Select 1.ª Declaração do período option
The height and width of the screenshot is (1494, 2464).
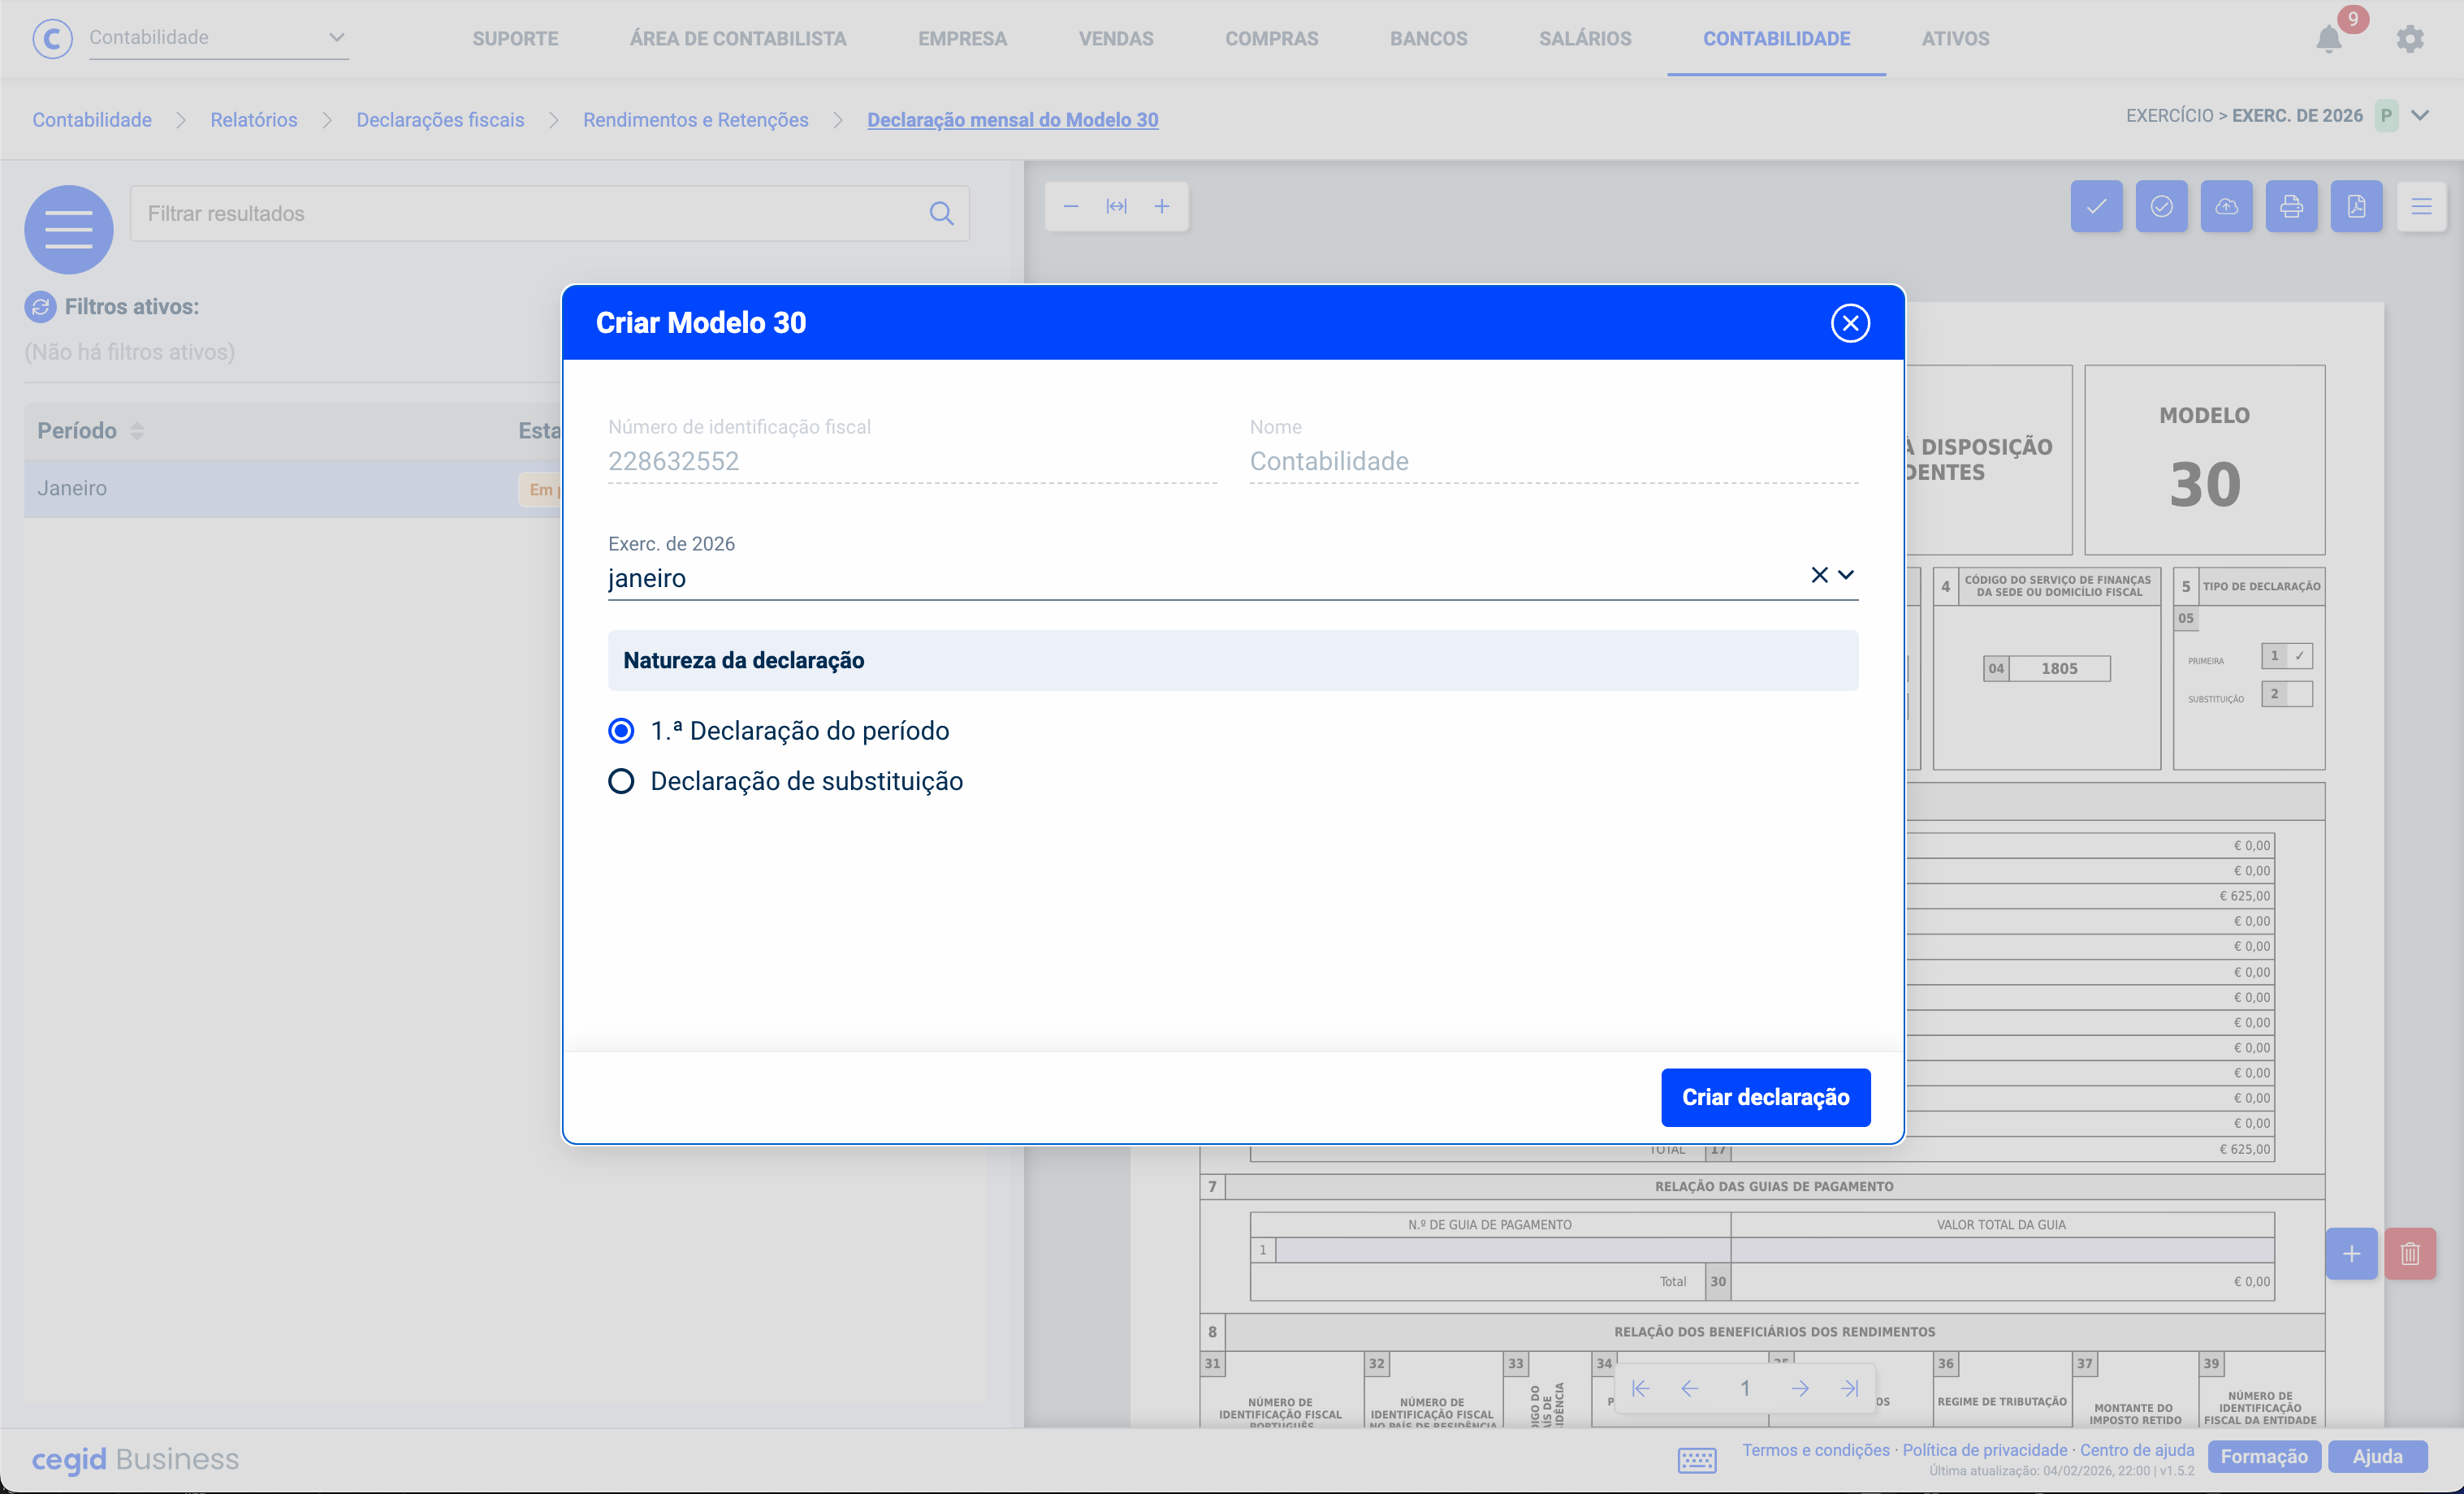coord(621,731)
